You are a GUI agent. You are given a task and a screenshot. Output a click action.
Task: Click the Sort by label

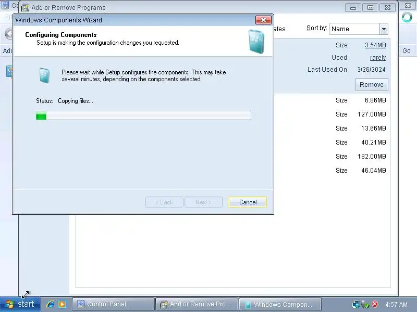tap(317, 28)
